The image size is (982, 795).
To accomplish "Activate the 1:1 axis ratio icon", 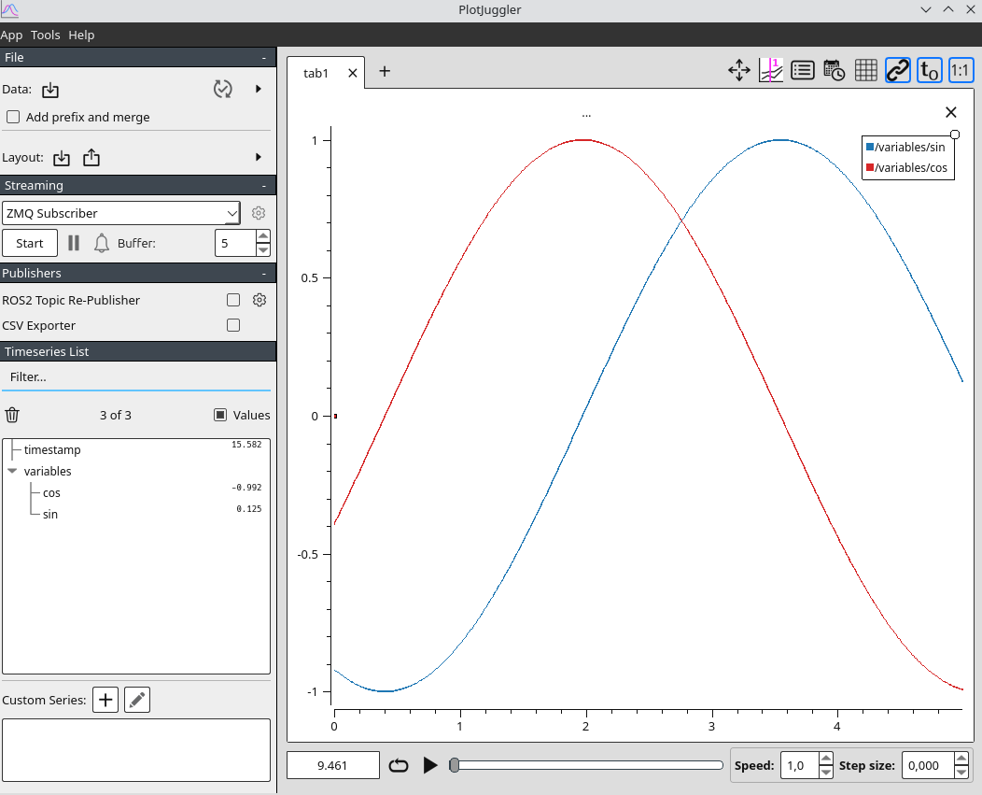I will coord(961,70).
